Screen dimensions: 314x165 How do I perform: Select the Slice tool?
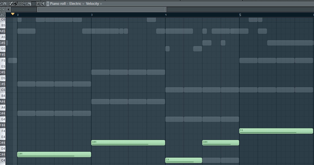[x=29, y=3]
